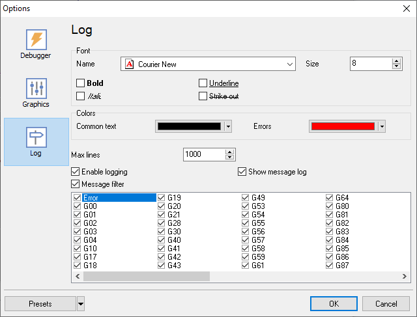Uncheck the G00 filter item
Image resolution: width=417 pixels, height=317 pixels.
click(x=77, y=206)
